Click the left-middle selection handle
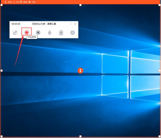Viewport: 161px width, 138px height. tap(1, 71)
